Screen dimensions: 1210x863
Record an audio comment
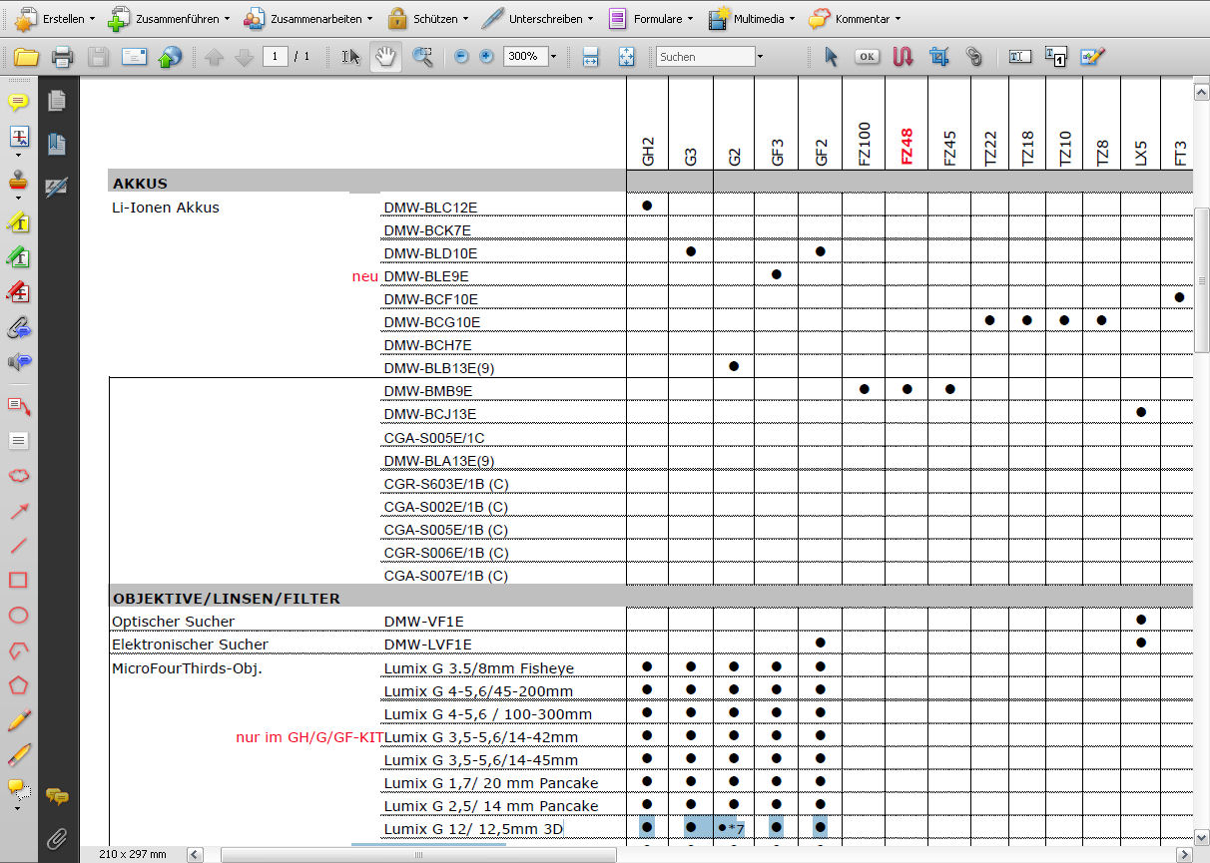pos(18,362)
